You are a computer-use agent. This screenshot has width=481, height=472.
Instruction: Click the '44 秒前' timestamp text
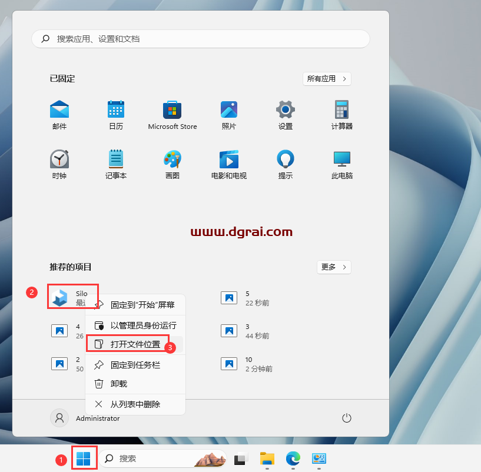tap(257, 336)
